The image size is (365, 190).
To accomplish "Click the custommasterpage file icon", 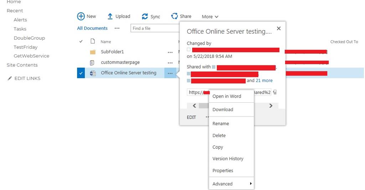I will coord(92,63).
